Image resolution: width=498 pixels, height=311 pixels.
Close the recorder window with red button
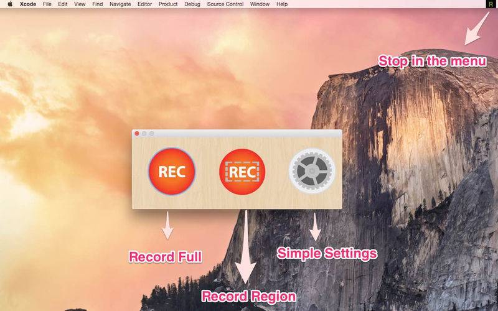click(x=137, y=134)
